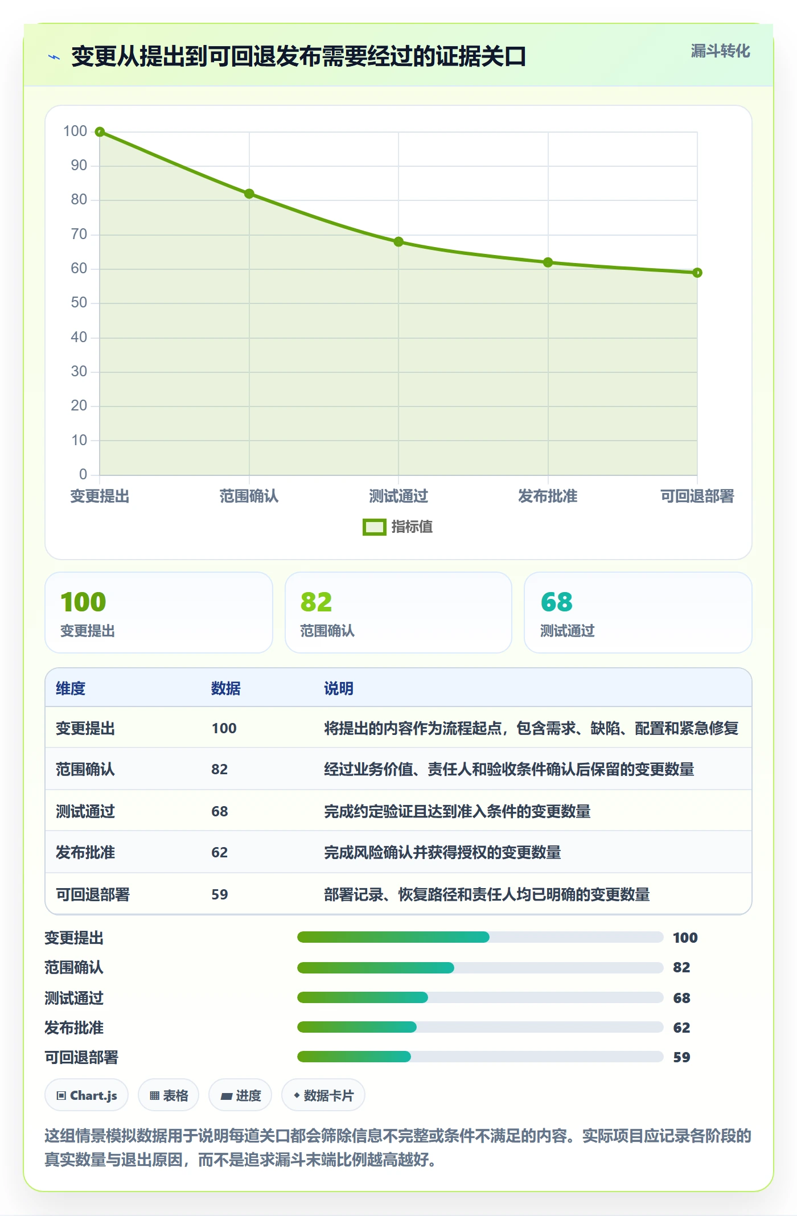The image size is (797, 1216).
Task: Click description 完成约定验证且达到准入条件的变更数量
Action: (457, 811)
